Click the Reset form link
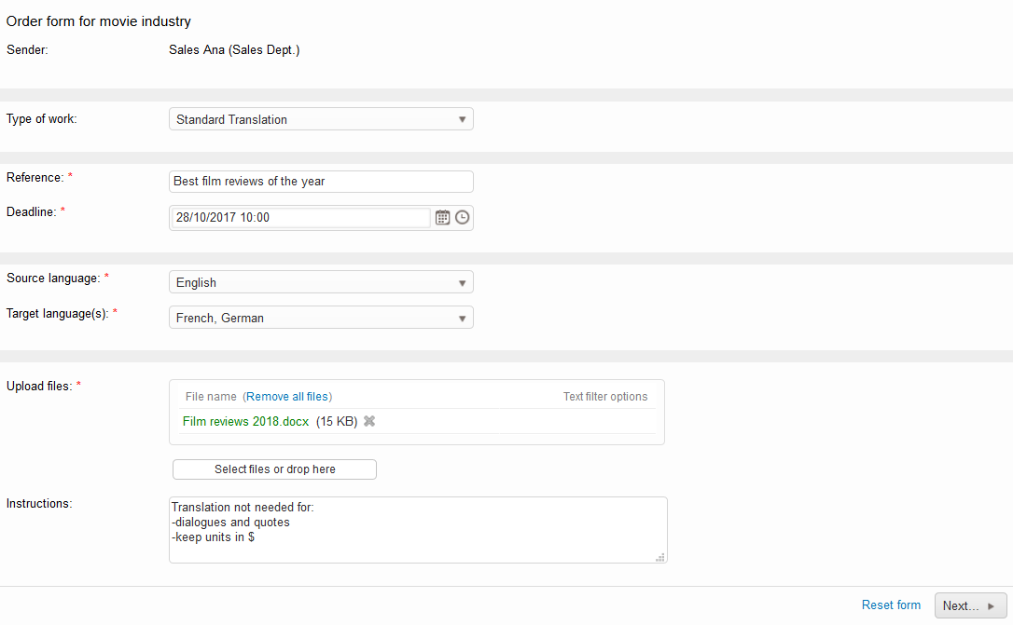This screenshot has width=1013, height=625. point(891,605)
